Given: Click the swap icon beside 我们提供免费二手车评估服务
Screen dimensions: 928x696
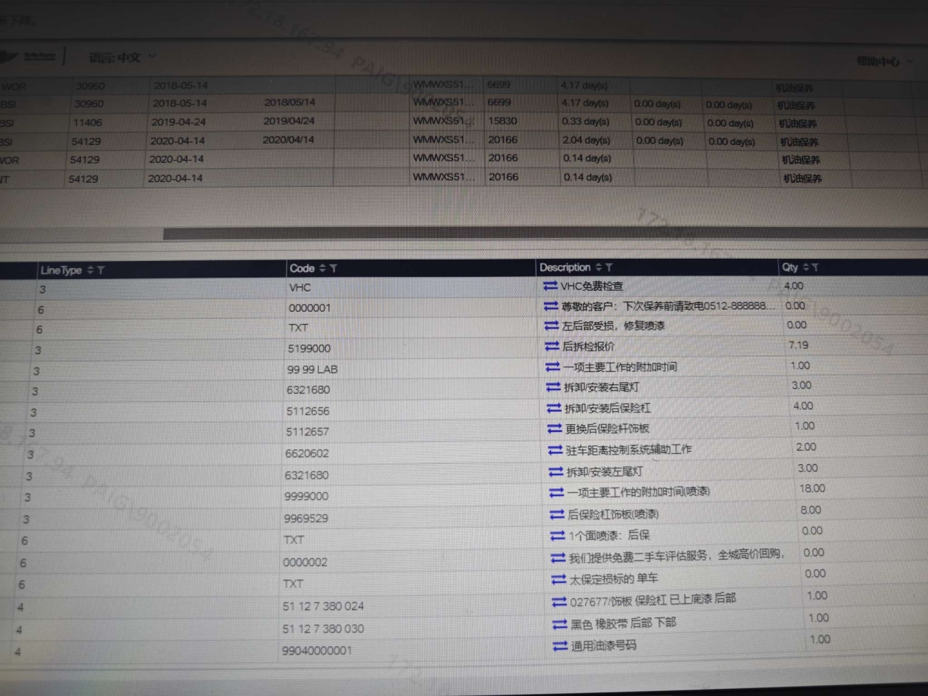Looking at the screenshot, I should pyautogui.click(x=558, y=558).
